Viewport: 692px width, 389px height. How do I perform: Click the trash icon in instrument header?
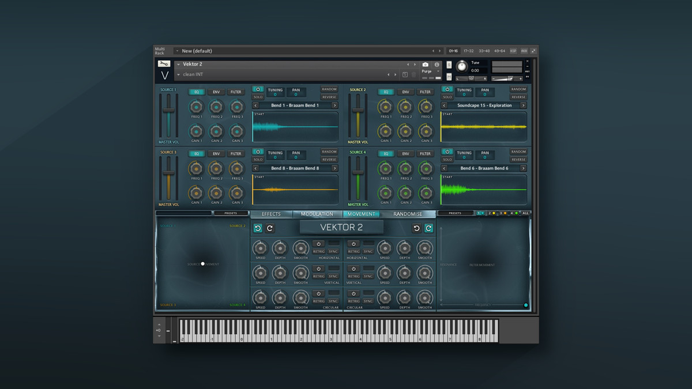(413, 74)
